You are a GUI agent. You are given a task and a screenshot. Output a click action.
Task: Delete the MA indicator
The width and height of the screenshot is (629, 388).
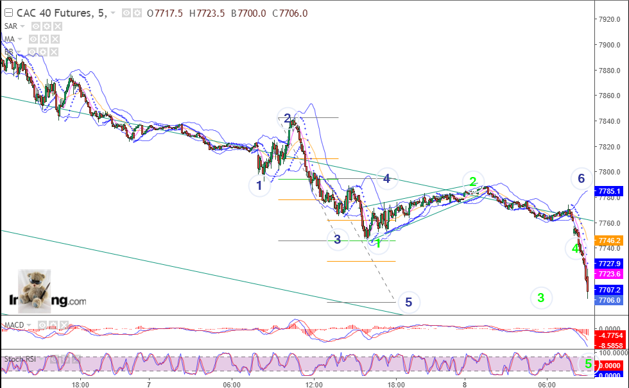55,39
